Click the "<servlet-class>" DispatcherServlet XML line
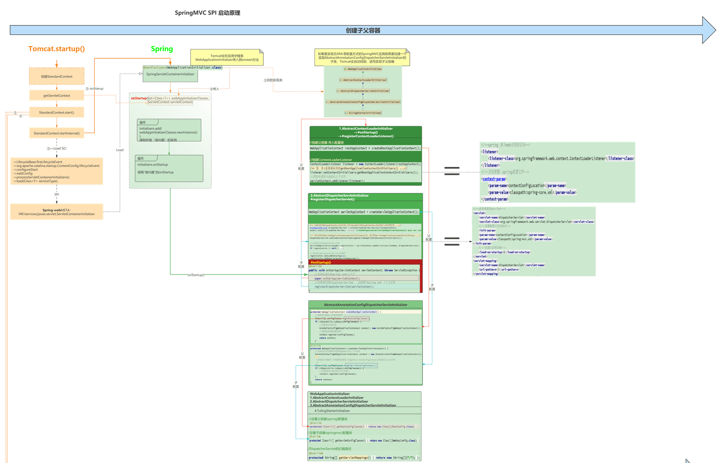722x463 pixels. pos(537,222)
